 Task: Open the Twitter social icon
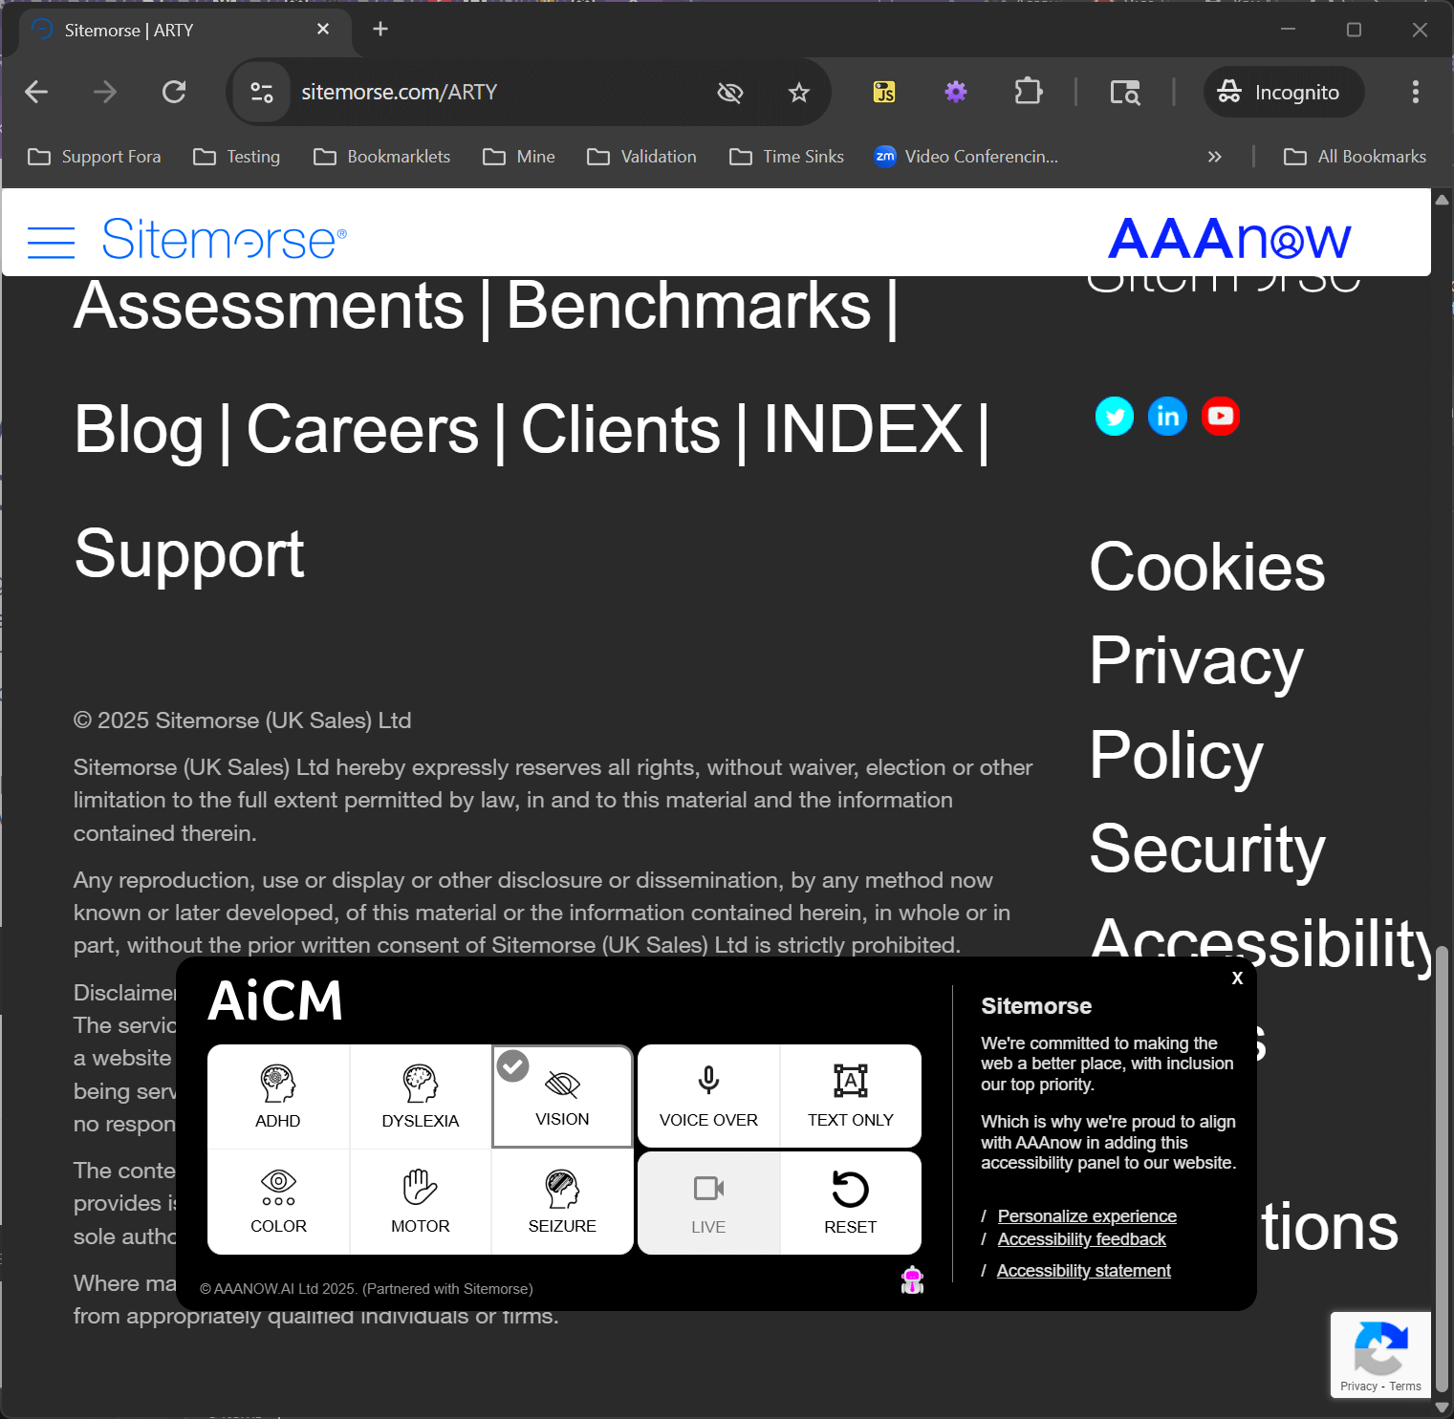point(1115,416)
